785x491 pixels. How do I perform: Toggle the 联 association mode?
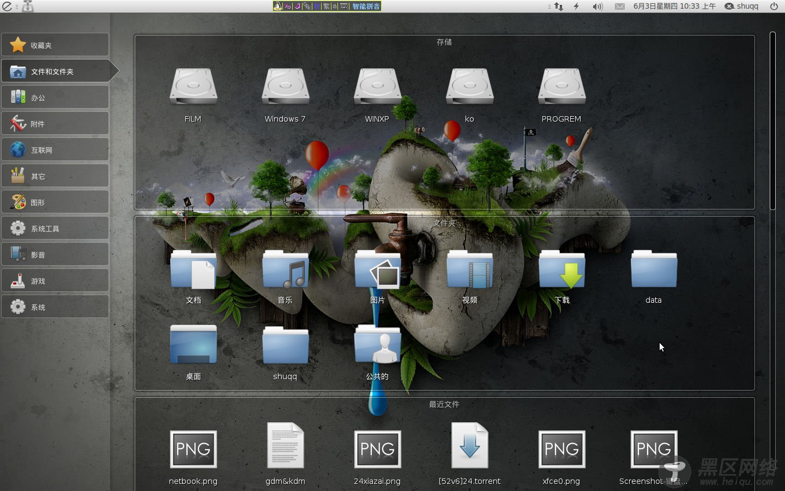pyautogui.click(x=317, y=6)
